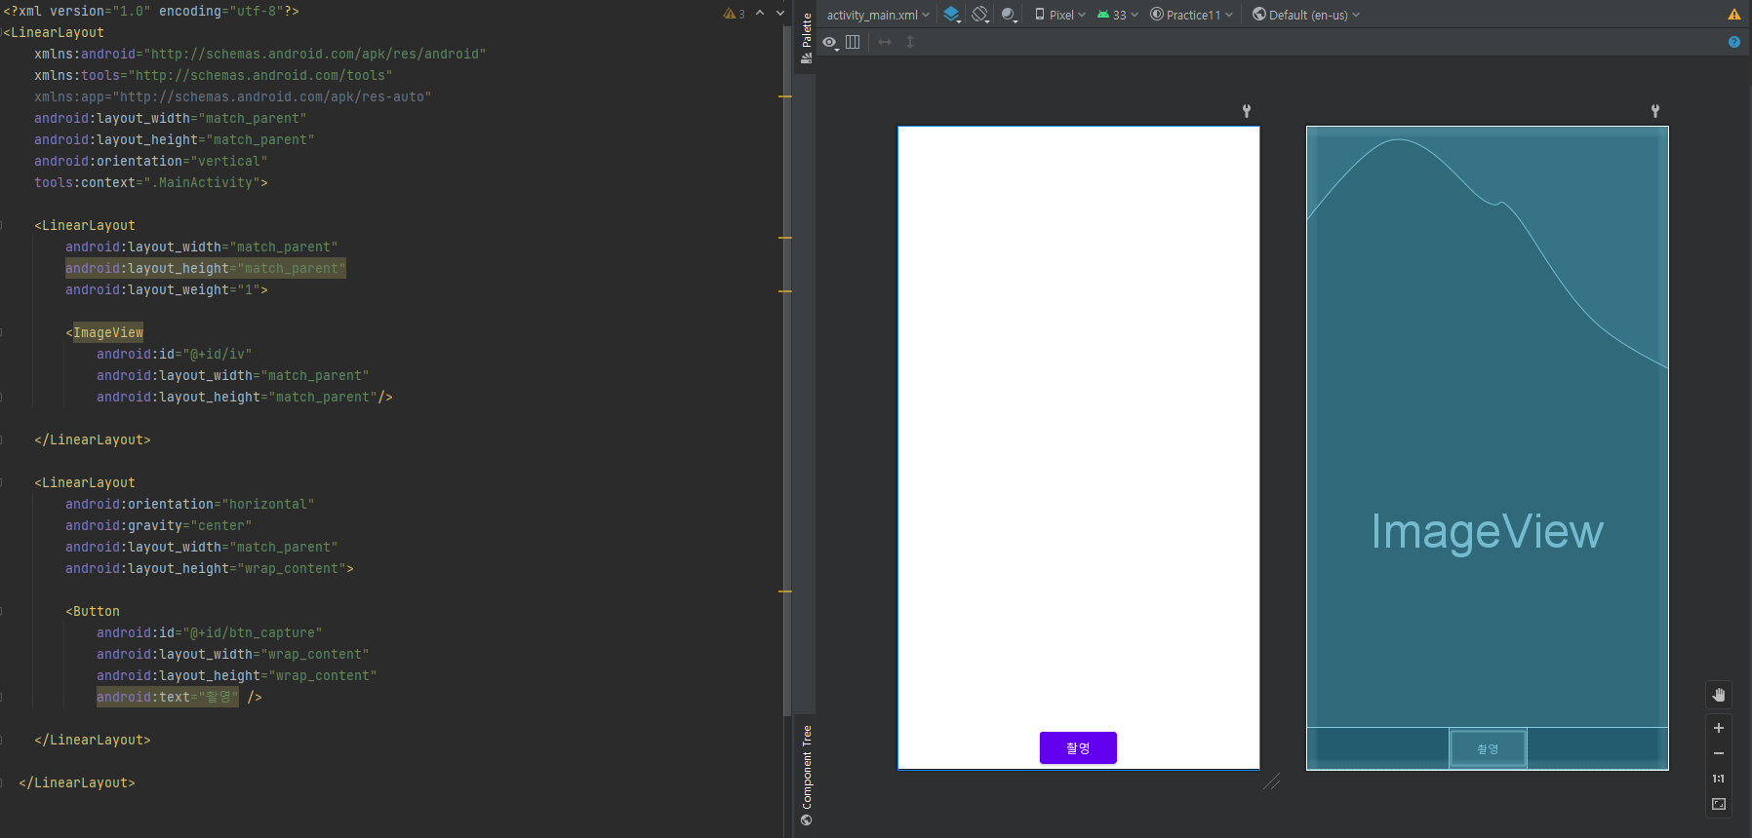The image size is (1752, 838).
Task: Click the editor vertical scrollbar
Action: click(x=787, y=370)
